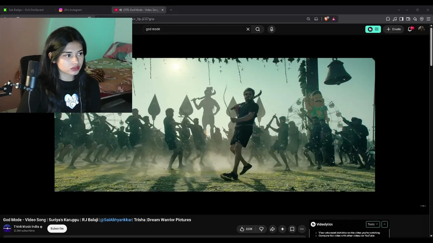Open the browser main hamburger menu
Image resolution: width=433 pixels, height=243 pixels.
point(428,19)
